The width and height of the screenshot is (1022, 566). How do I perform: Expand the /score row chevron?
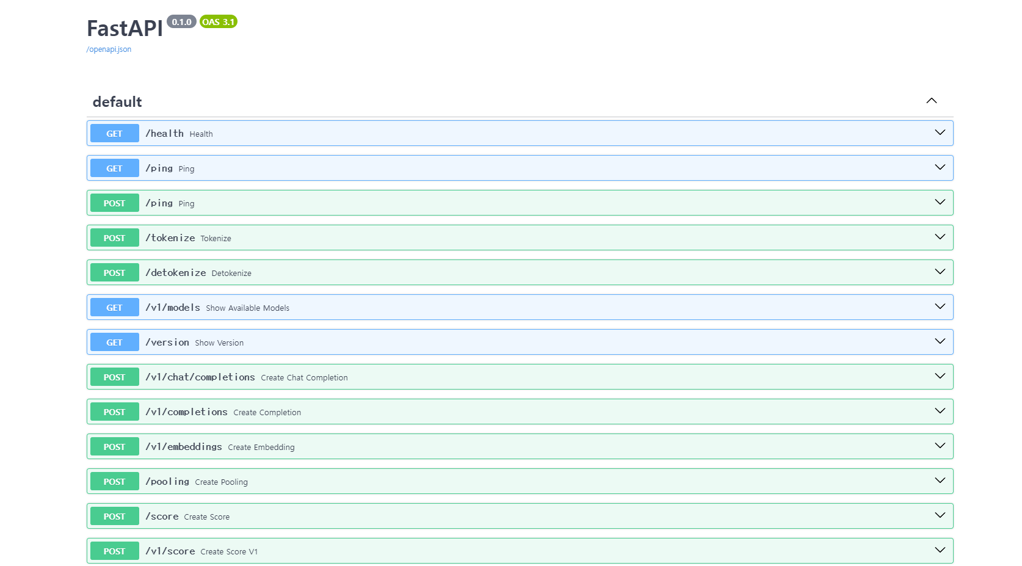tap(940, 515)
